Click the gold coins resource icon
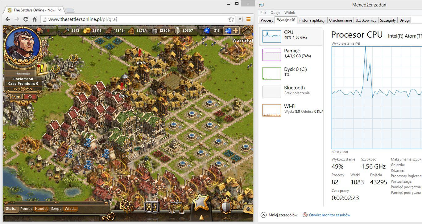This screenshot has width=422, height=224. pos(87,31)
